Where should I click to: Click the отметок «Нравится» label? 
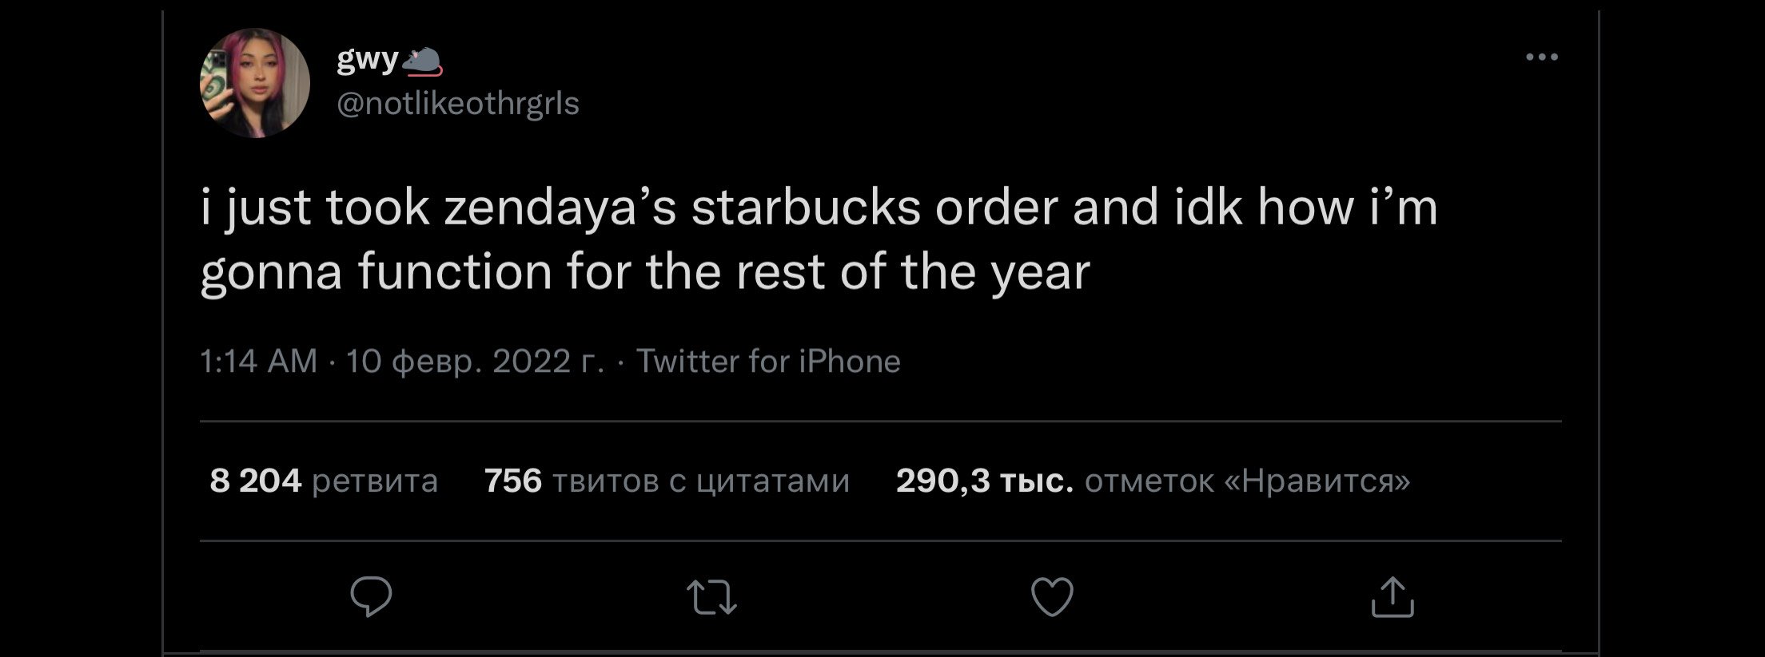[1247, 481]
